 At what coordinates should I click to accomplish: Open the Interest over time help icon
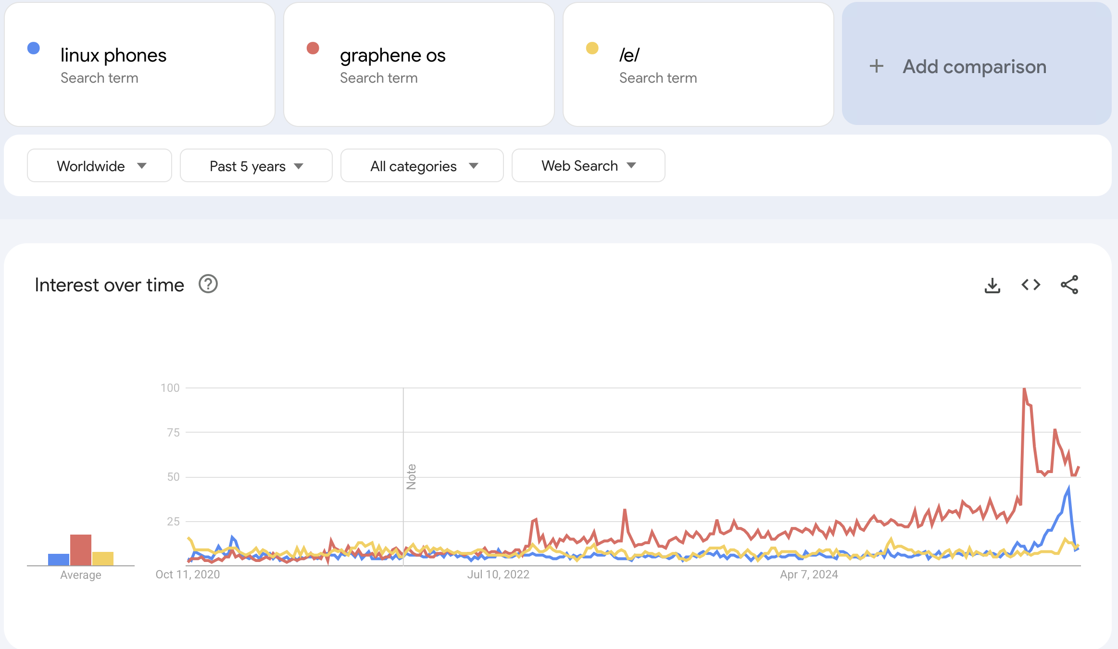pos(208,284)
